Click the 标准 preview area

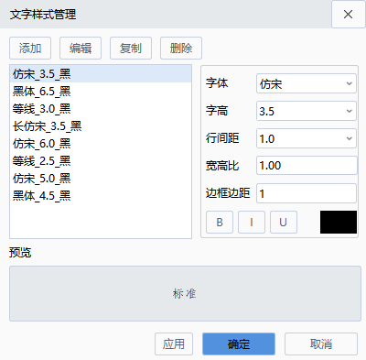pos(185,293)
